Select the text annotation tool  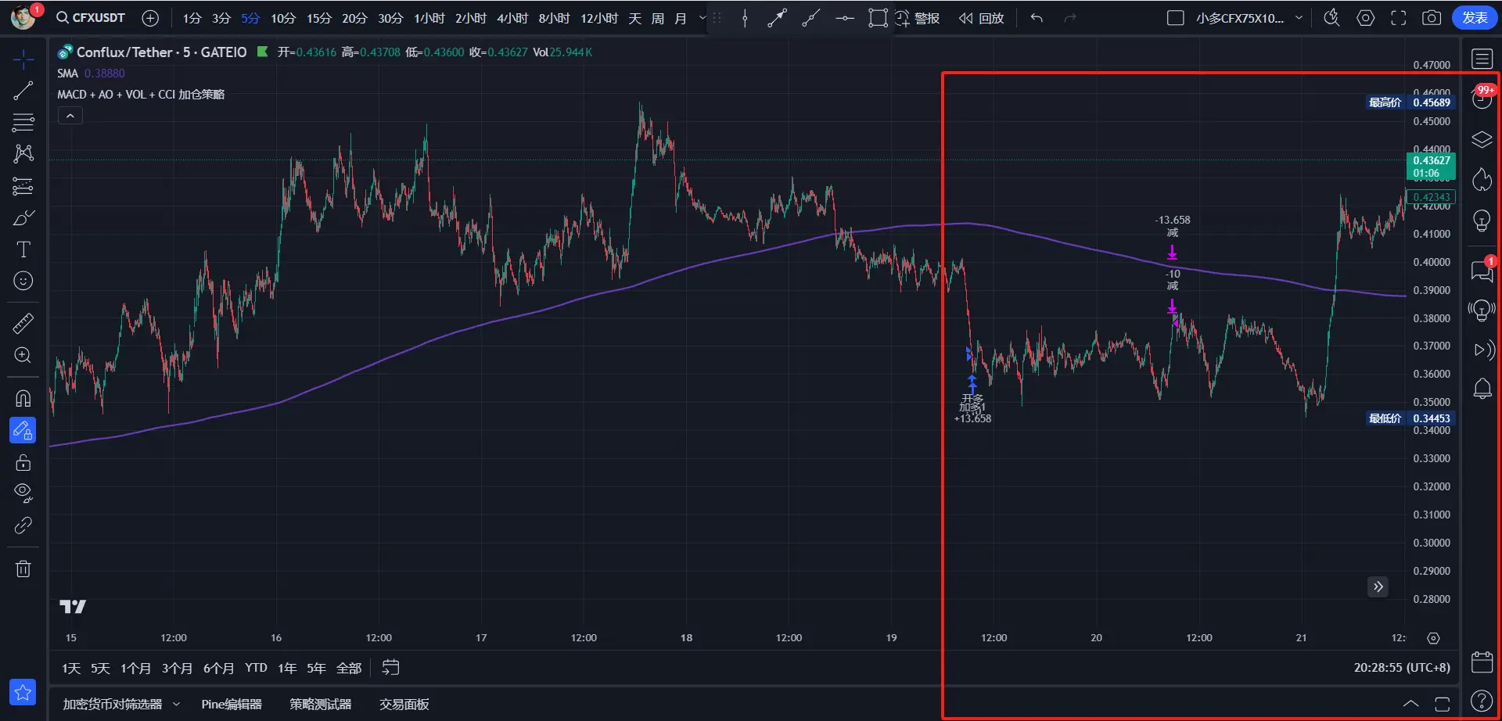[23, 249]
